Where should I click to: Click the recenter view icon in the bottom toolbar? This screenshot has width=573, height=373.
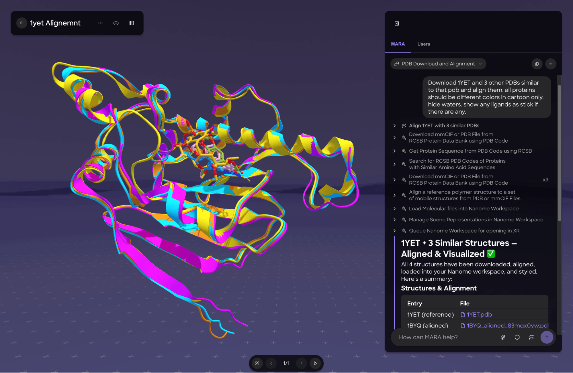point(257,363)
